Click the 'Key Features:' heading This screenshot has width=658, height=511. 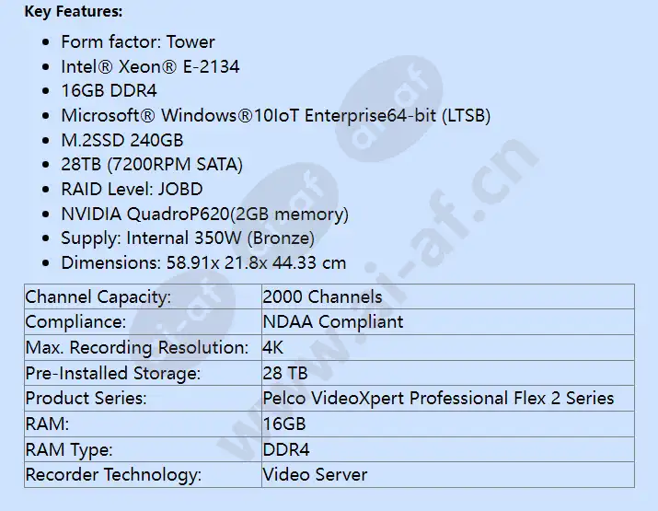[74, 12]
